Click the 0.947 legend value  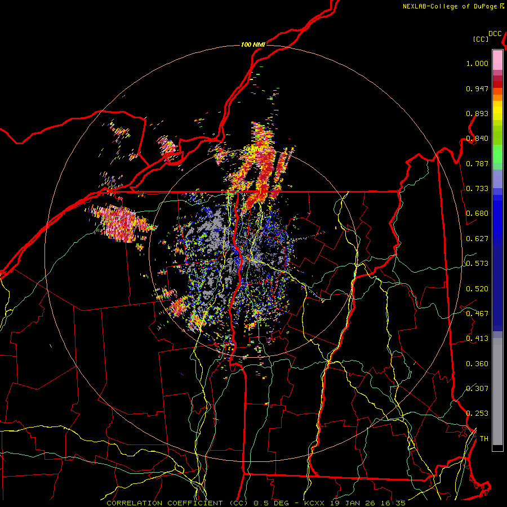point(477,88)
